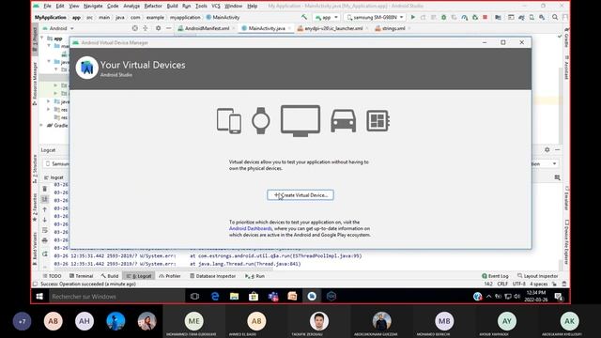
Task: Open the Profiler tool window tab
Action: pos(169,276)
